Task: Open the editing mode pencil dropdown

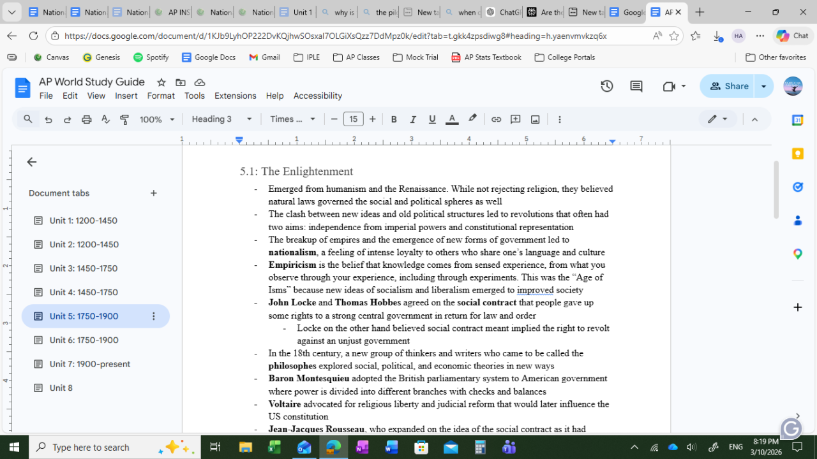Action: (718, 119)
